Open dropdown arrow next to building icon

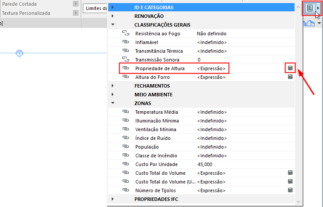(x=319, y=23)
